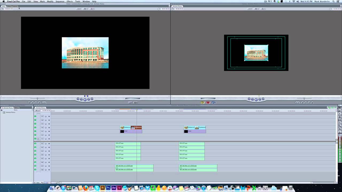Toggle visibility of track V1
The width and height of the screenshot is (342, 192).
tap(35, 139)
